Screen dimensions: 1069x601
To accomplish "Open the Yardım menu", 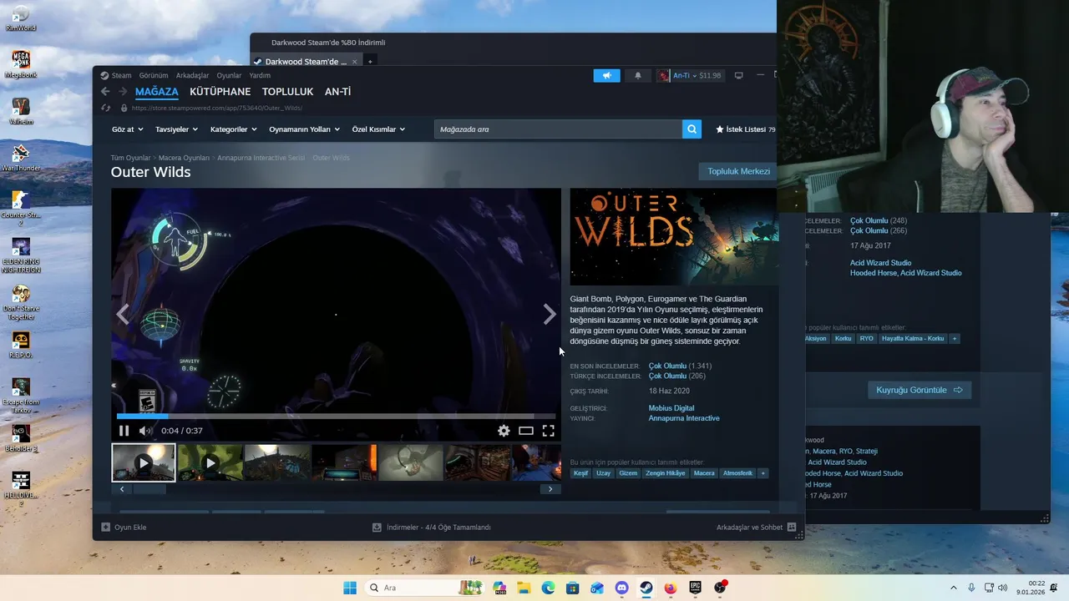I will coord(260,75).
